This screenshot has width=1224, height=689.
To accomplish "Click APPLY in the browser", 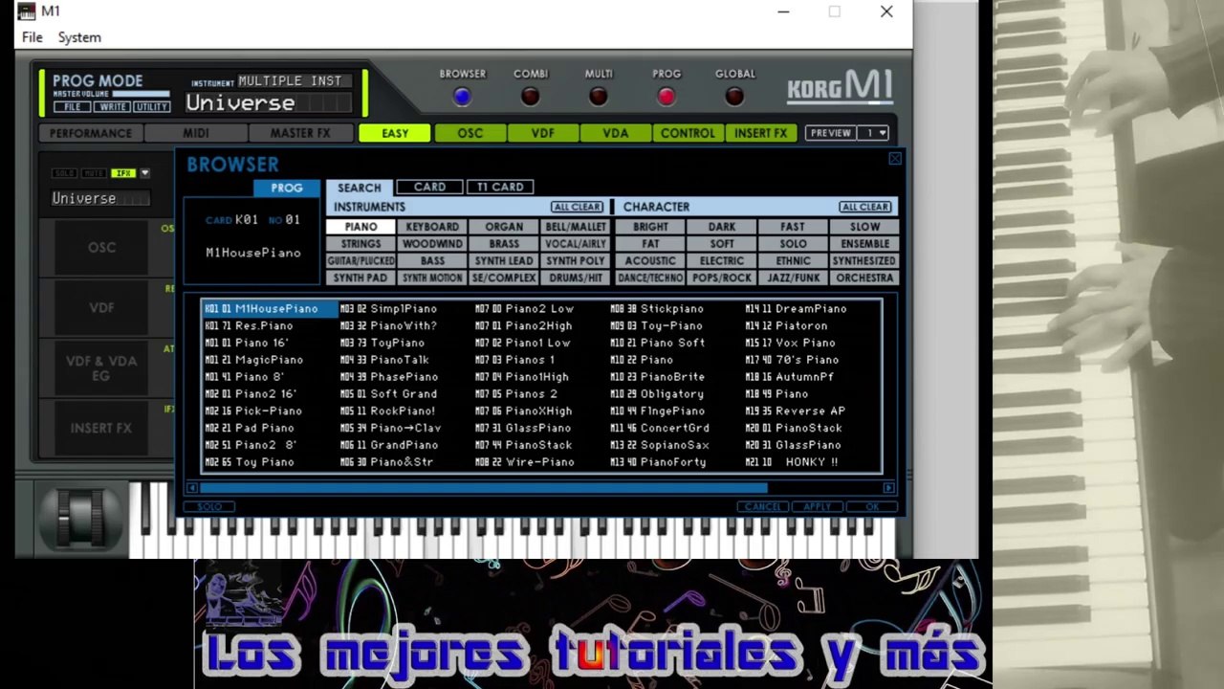I will pyautogui.click(x=817, y=506).
